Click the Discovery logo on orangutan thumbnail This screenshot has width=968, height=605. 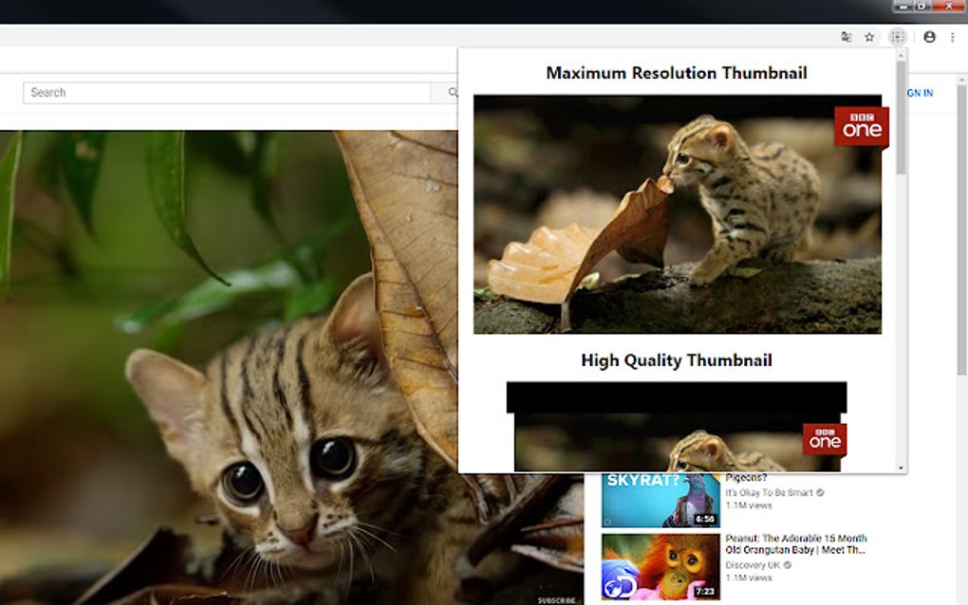[x=620, y=584]
